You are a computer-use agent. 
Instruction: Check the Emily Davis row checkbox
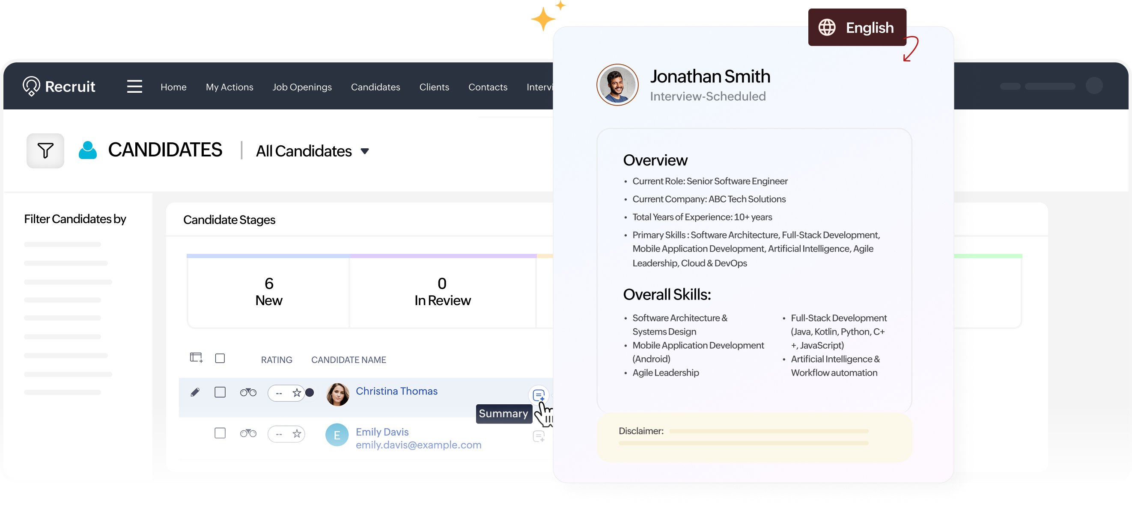click(x=220, y=433)
